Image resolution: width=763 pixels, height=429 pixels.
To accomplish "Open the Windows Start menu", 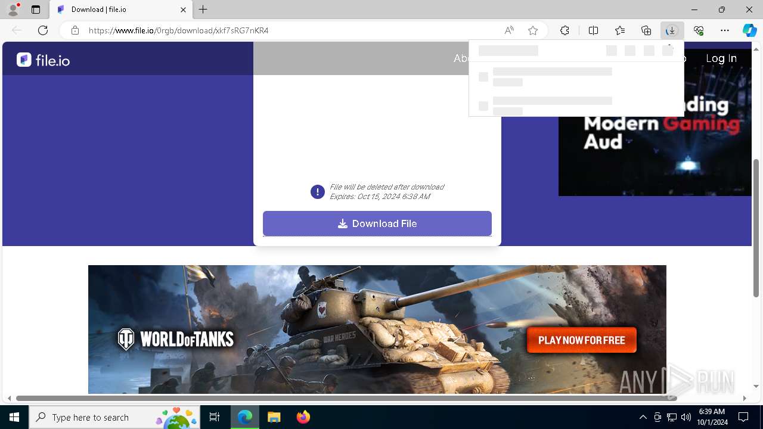I will [x=14, y=417].
